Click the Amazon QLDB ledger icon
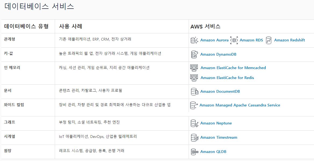The height and width of the screenshot is (161, 314). click(x=195, y=152)
